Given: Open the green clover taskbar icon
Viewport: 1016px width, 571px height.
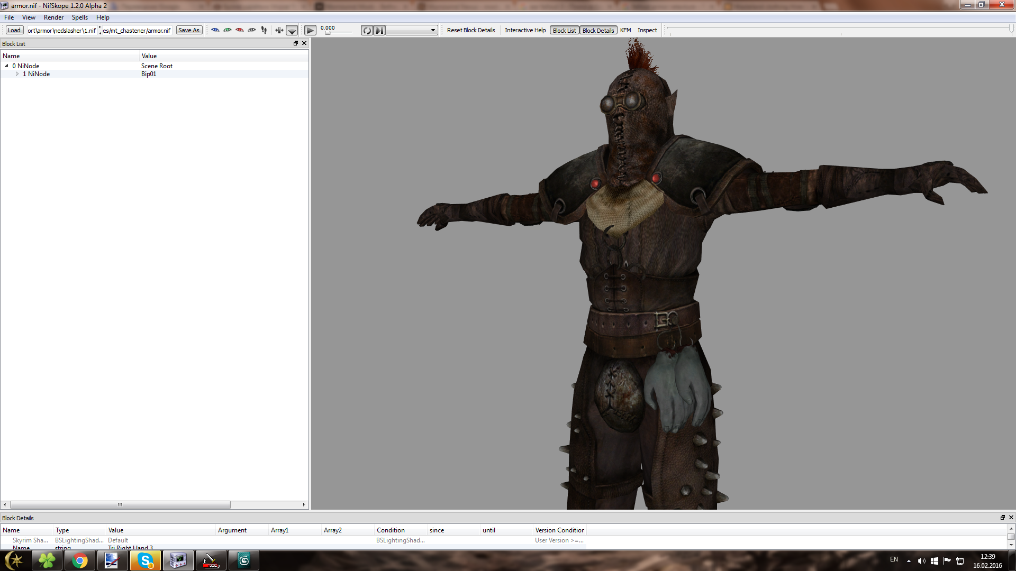Looking at the screenshot, I should tap(47, 560).
